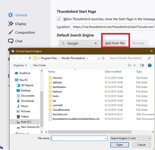The width and height of the screenshot is (155, 150).
Task: Cancel the Choose Search Engine dialog
Action: [141, 145]
